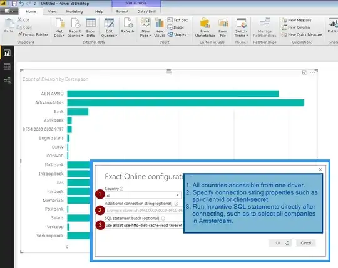Click the Cut command
This screenshot has width=338, height=268.
pyautogui.click(x=23, y=20)
